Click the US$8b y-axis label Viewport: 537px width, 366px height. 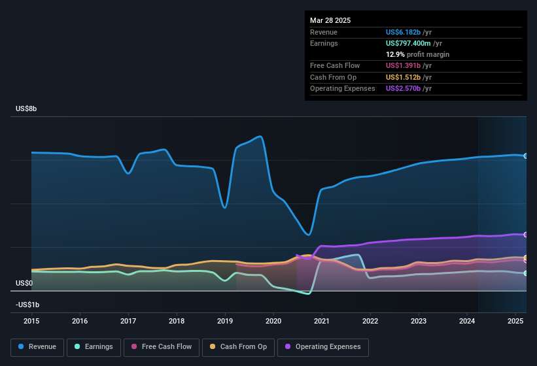pyautogui.click(x=26, y=108)
